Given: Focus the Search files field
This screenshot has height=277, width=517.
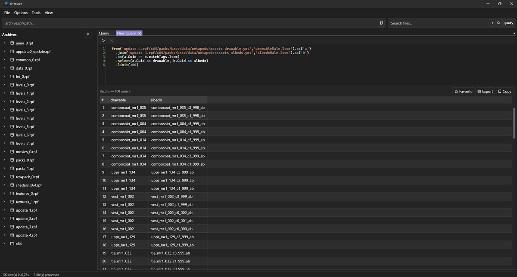Looking at the screenshot, I should pos(438,23).
